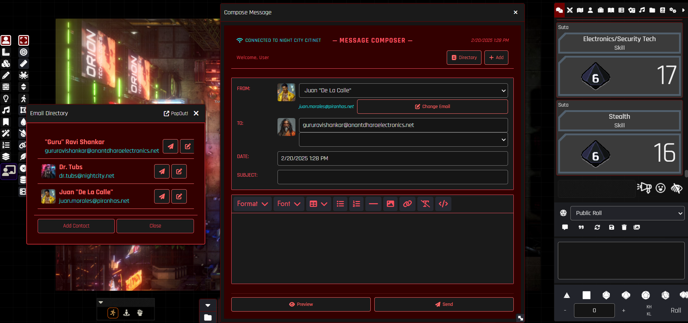Send the composed message
Image resolution: width=688 pixels, height=323 pixels.
pyautogui.click(x=444, y=304)
